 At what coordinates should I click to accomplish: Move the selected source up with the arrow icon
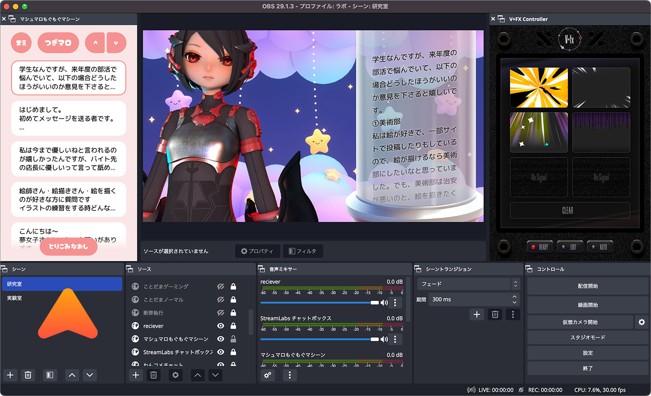coord(198,375)
